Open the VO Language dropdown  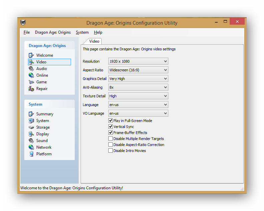click(x=138, y=113)
